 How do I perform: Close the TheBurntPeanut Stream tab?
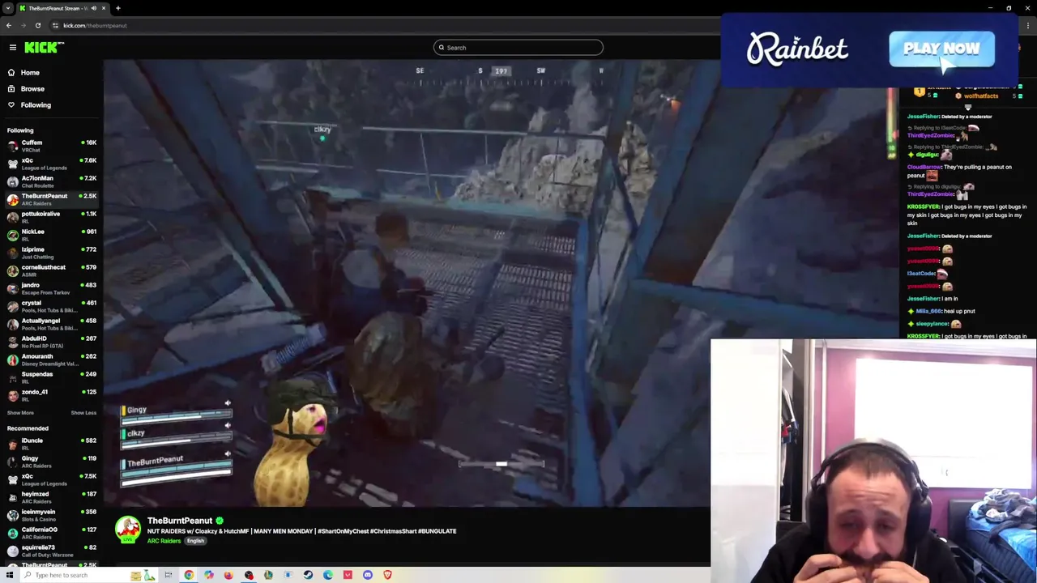coord(104,8)
